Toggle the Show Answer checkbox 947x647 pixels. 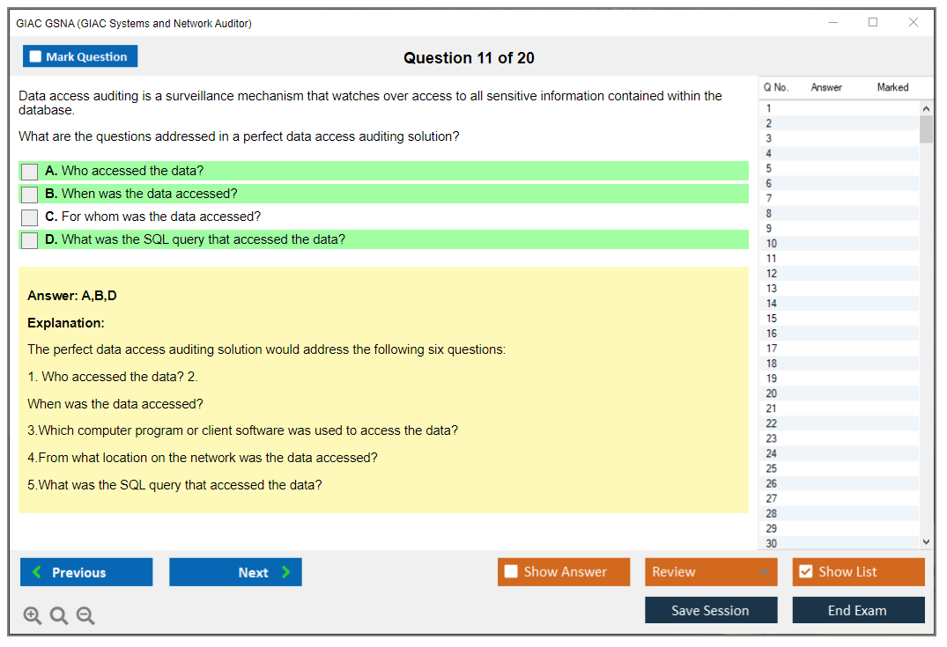[x=512, y=572]
